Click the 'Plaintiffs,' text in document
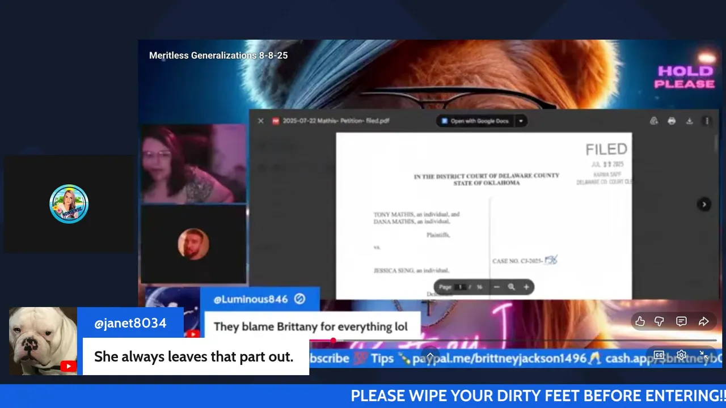Viewport: 726px width, 408px height. [x=438, y=235]
